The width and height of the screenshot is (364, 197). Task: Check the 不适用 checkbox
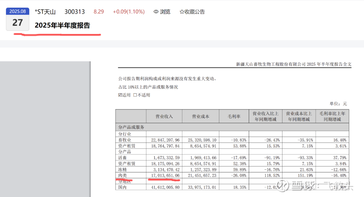coord(135,95)
